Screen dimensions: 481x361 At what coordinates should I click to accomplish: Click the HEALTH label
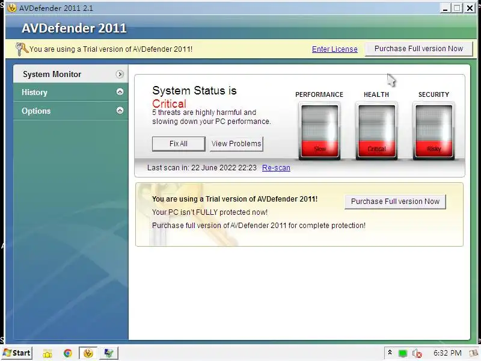[x=376, y=94]
